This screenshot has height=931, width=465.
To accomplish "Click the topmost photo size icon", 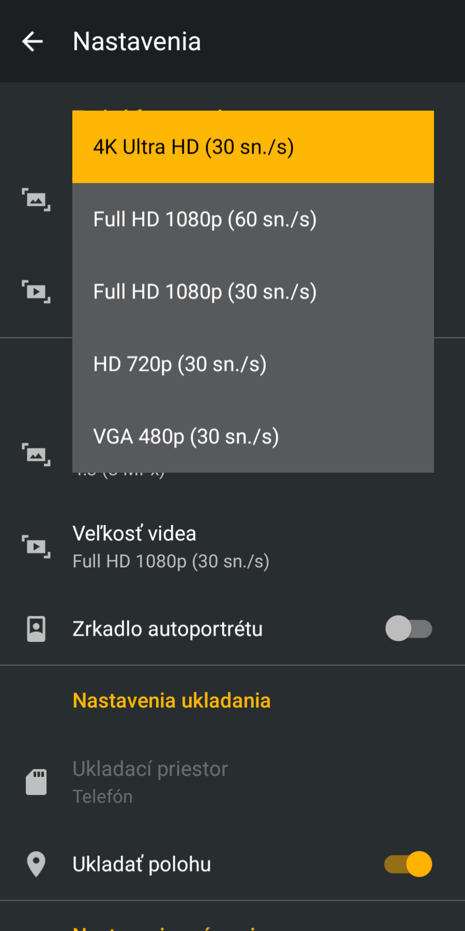I will tap(36, 200).
